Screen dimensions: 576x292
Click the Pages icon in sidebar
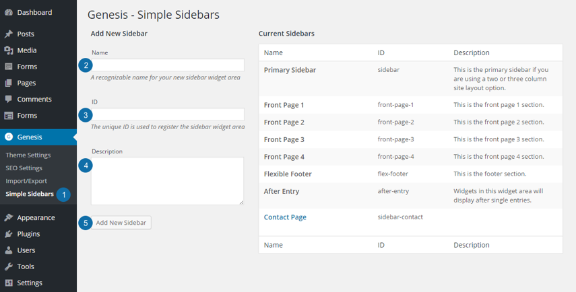click(9, 83)
